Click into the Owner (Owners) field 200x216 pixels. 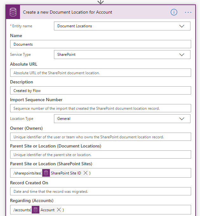click(100, 137)
